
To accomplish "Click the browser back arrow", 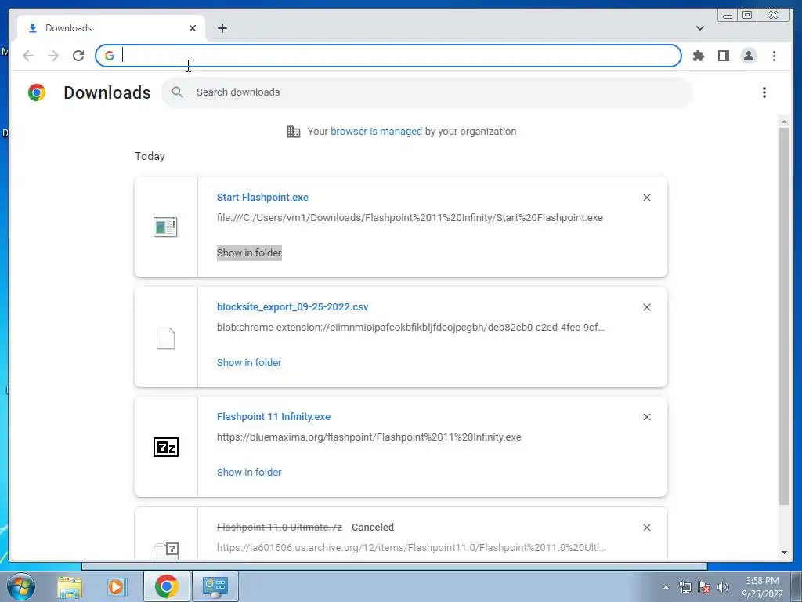I will (x=28, y=56).
